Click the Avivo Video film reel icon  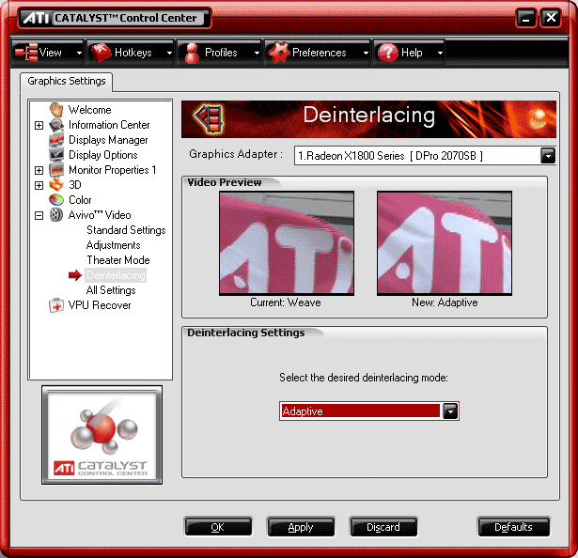click(56, 215)
